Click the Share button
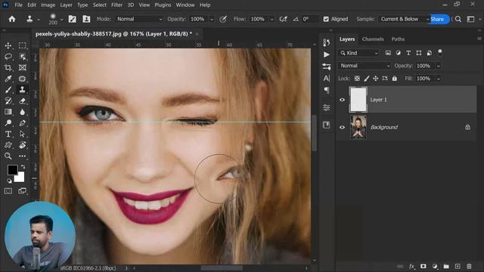484x272 pixels. point(439,19)
